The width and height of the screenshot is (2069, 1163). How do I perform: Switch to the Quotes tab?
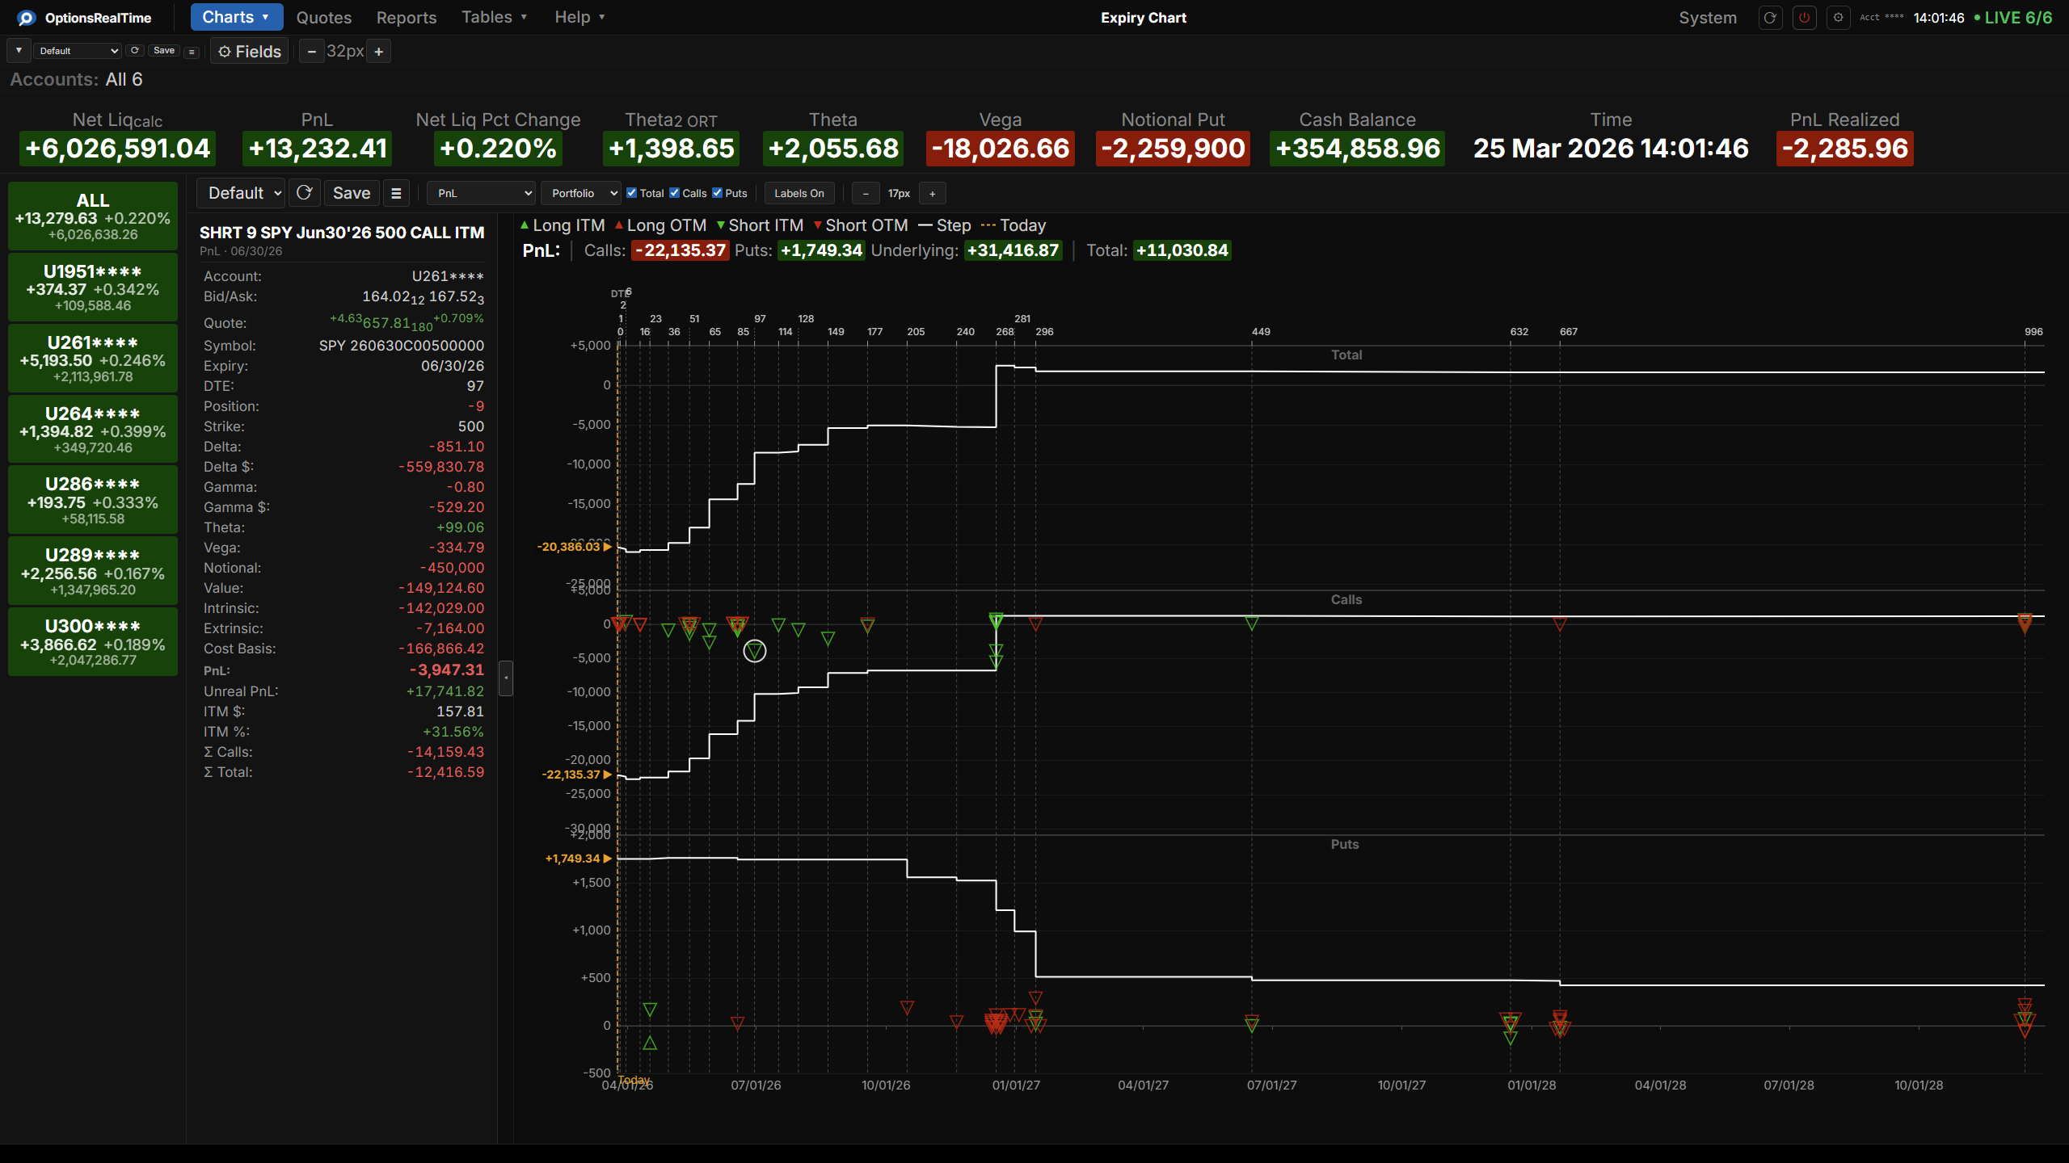(x=323, y=18)
